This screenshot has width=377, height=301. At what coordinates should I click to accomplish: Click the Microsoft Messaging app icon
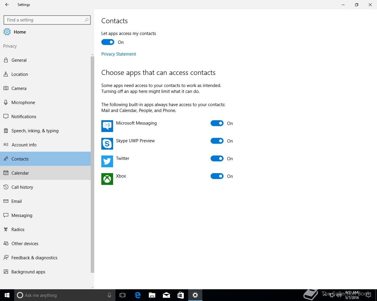click(x=107, y=126)
